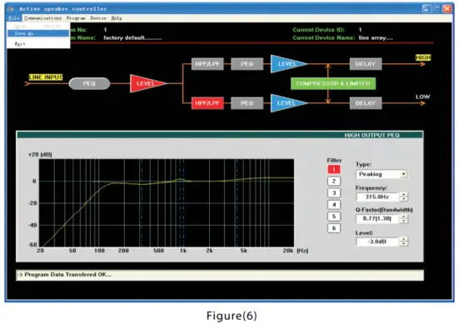Click the 'HIGH OUTPUT PEQ' panel title
Viewport: 458px width, 324px height.
(x=372, y=135)
